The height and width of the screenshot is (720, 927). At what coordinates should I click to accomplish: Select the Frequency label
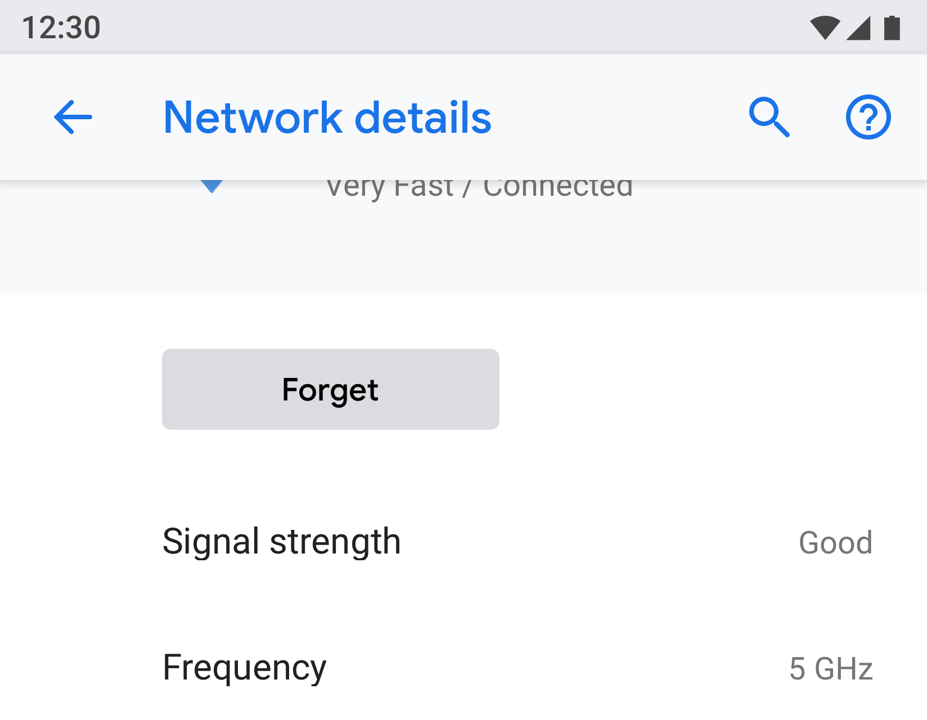(244, 668)
